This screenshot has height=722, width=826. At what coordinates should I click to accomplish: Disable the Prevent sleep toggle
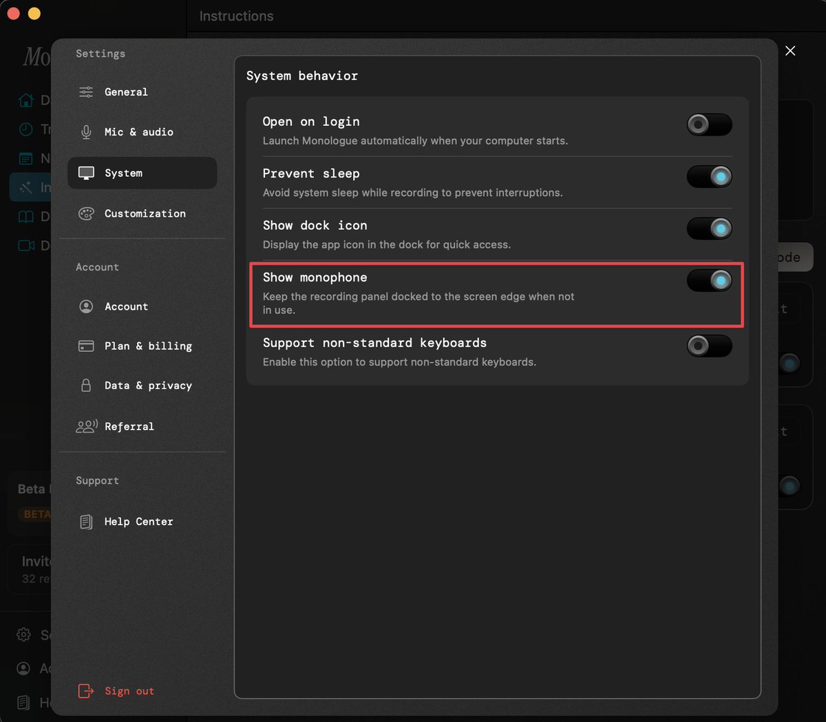click(709, 177)
